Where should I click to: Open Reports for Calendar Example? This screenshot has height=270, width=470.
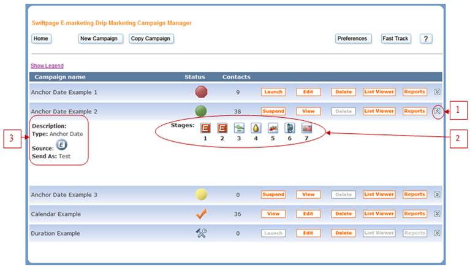(415, 214)
